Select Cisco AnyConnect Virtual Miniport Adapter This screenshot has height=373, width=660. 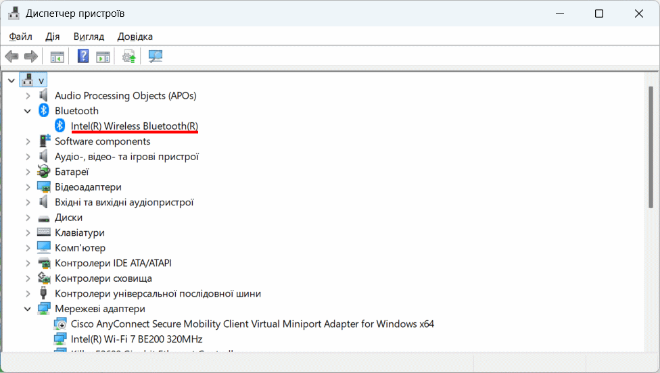pyautogui.click(x=252, y=324)
